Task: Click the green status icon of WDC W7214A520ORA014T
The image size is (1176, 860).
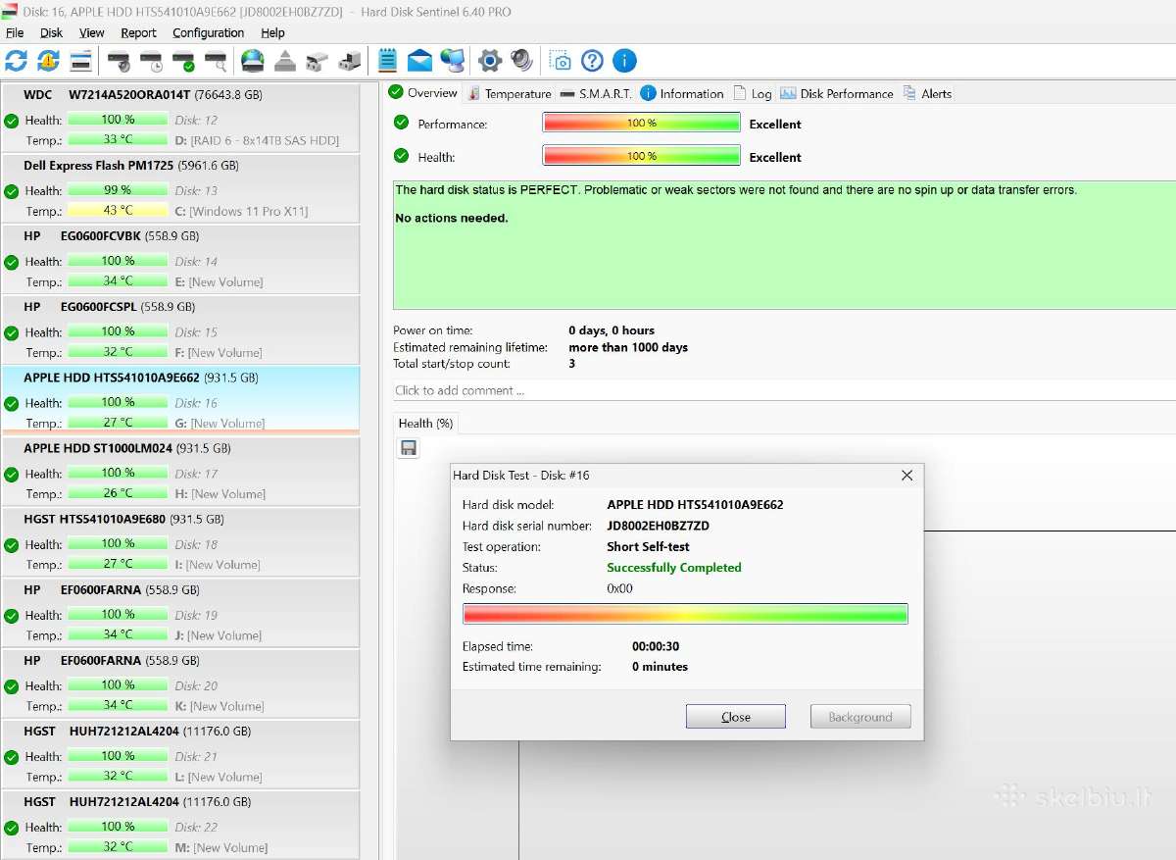Action: 11,121
